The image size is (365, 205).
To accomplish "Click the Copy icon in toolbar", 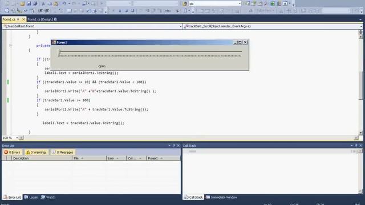I will point(50,3).
